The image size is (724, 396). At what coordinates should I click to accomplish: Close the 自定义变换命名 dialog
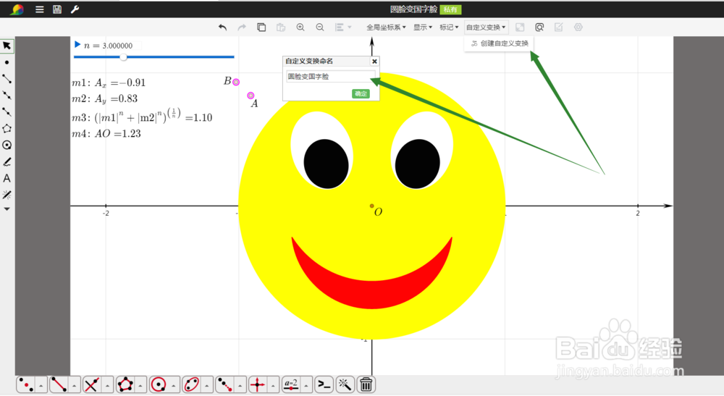[x=374, y=61]
